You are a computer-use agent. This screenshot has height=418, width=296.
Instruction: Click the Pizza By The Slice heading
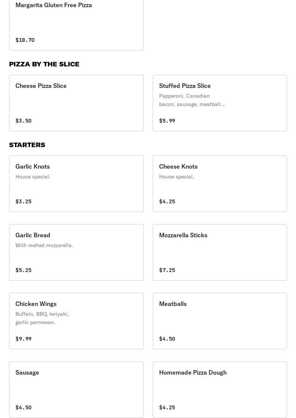point(44,64)
